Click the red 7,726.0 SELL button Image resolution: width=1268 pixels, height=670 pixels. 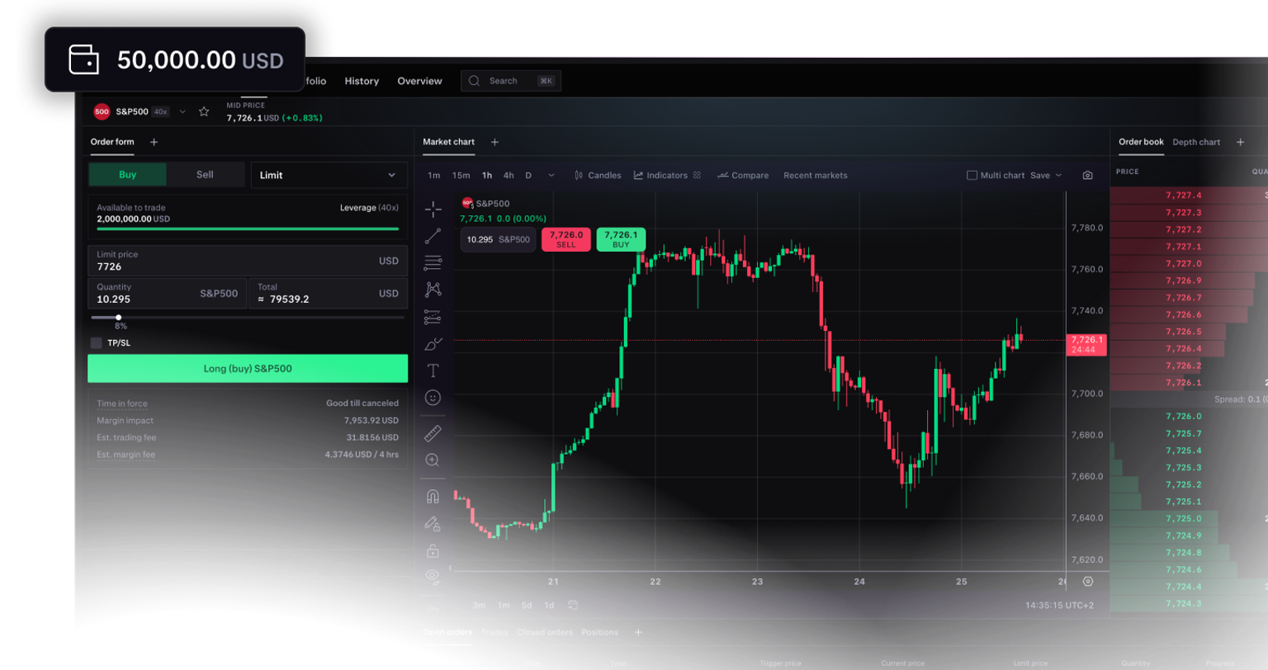(x=565, y=239)
